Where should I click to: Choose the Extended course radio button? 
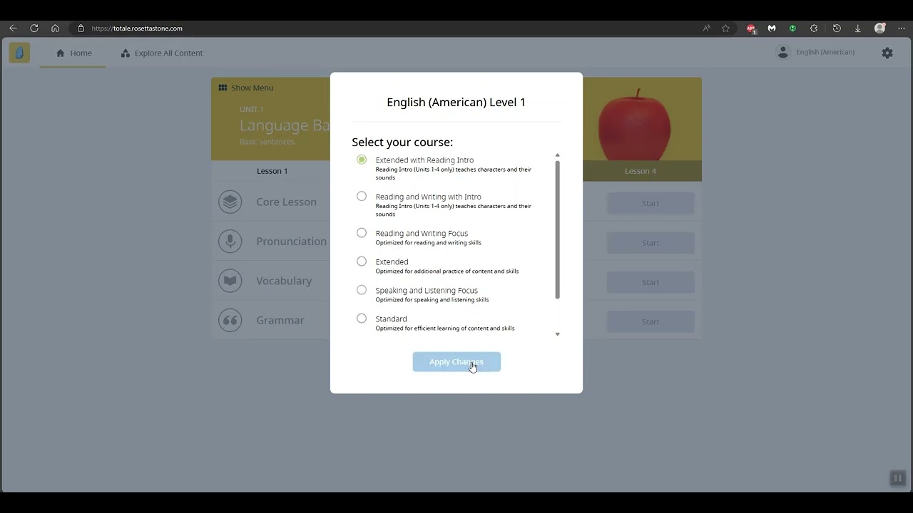tap(362, 261)
